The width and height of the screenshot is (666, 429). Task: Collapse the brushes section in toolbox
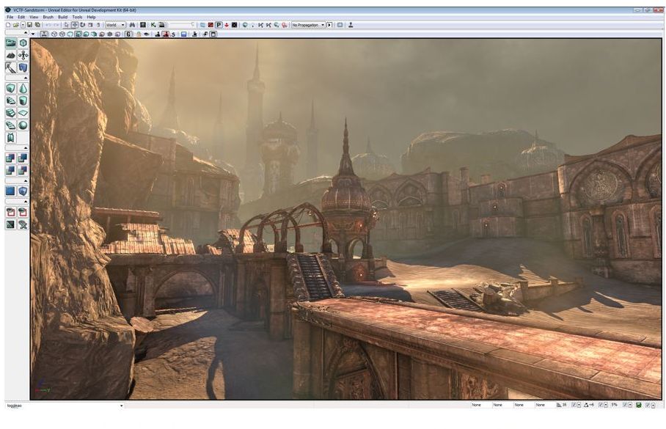[26, 78]
